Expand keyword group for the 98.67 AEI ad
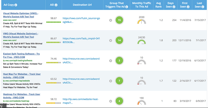 pyautogui.click(x=111, y=20)
